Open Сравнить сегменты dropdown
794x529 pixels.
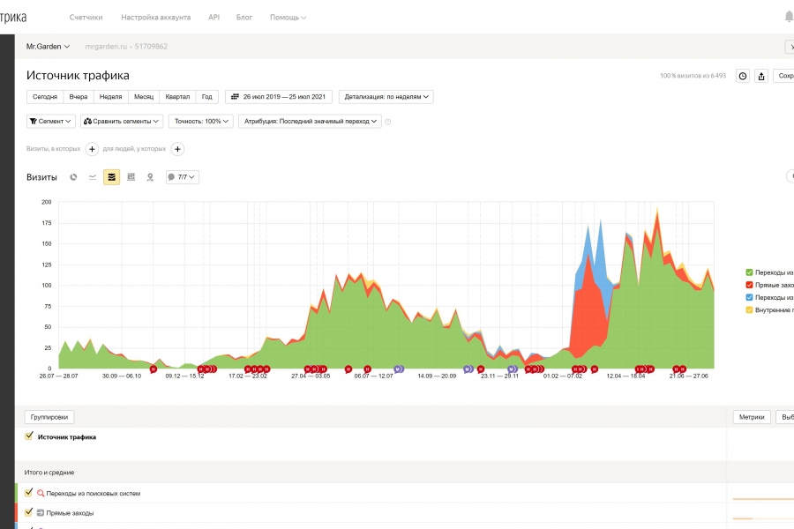(122, 122)
